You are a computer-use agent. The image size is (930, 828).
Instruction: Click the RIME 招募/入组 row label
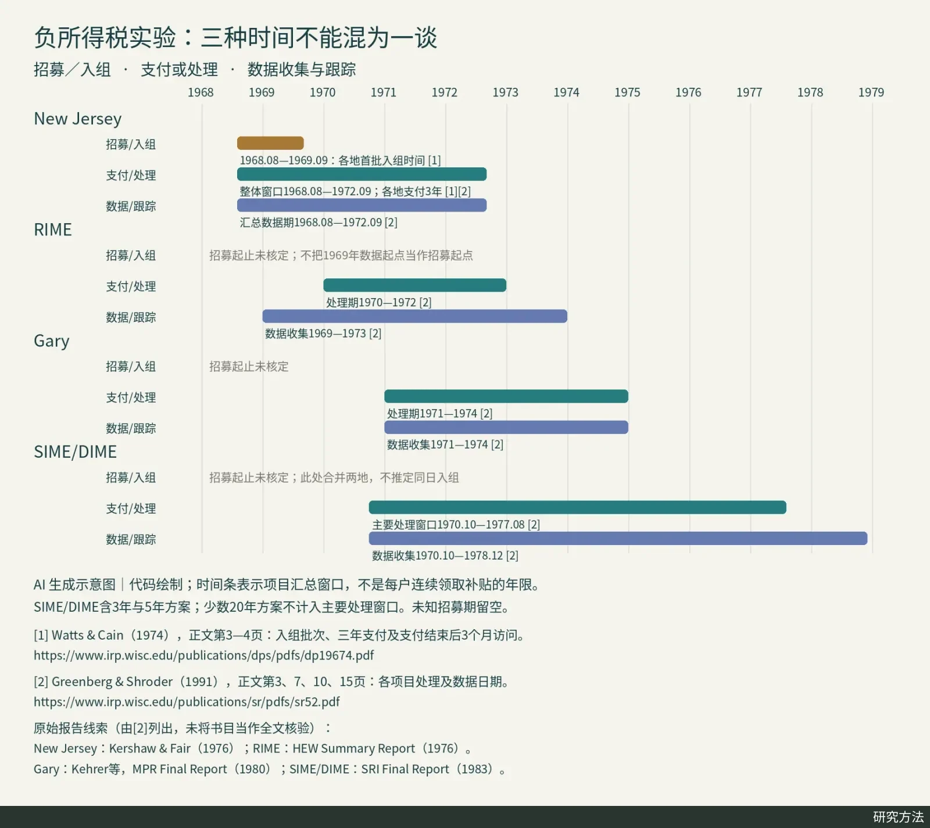coord(131,255)
